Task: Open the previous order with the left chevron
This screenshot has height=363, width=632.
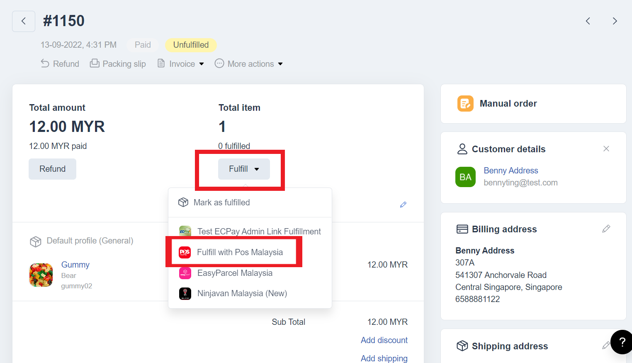Action: point(588,21)
